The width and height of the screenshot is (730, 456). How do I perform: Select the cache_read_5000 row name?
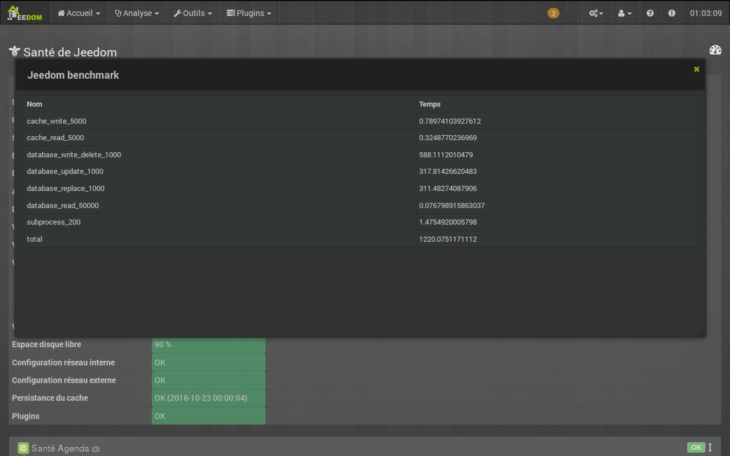[55, 138]
